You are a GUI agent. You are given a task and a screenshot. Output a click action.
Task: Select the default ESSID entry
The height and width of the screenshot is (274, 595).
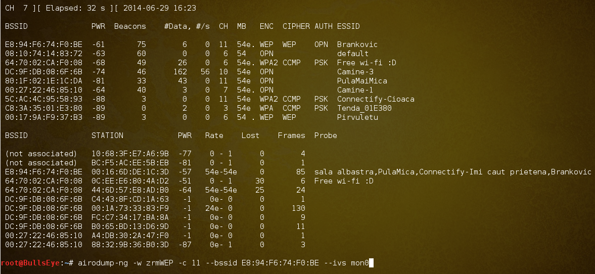[x=352, y=54]
